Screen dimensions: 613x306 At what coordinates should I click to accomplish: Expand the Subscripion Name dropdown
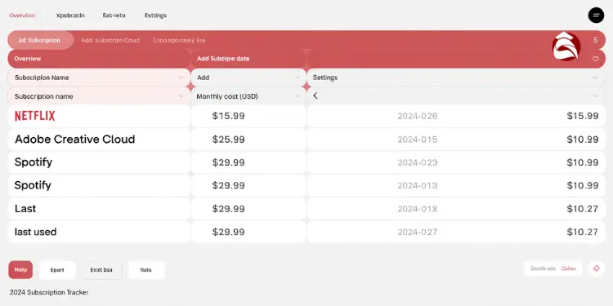tap(99, 78)
